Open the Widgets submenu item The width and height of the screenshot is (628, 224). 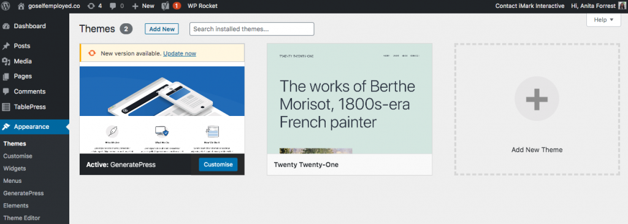click(x=15, y=168)
